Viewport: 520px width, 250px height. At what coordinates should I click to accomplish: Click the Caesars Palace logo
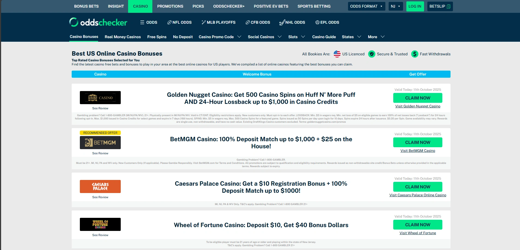click(x=100, y=186)
